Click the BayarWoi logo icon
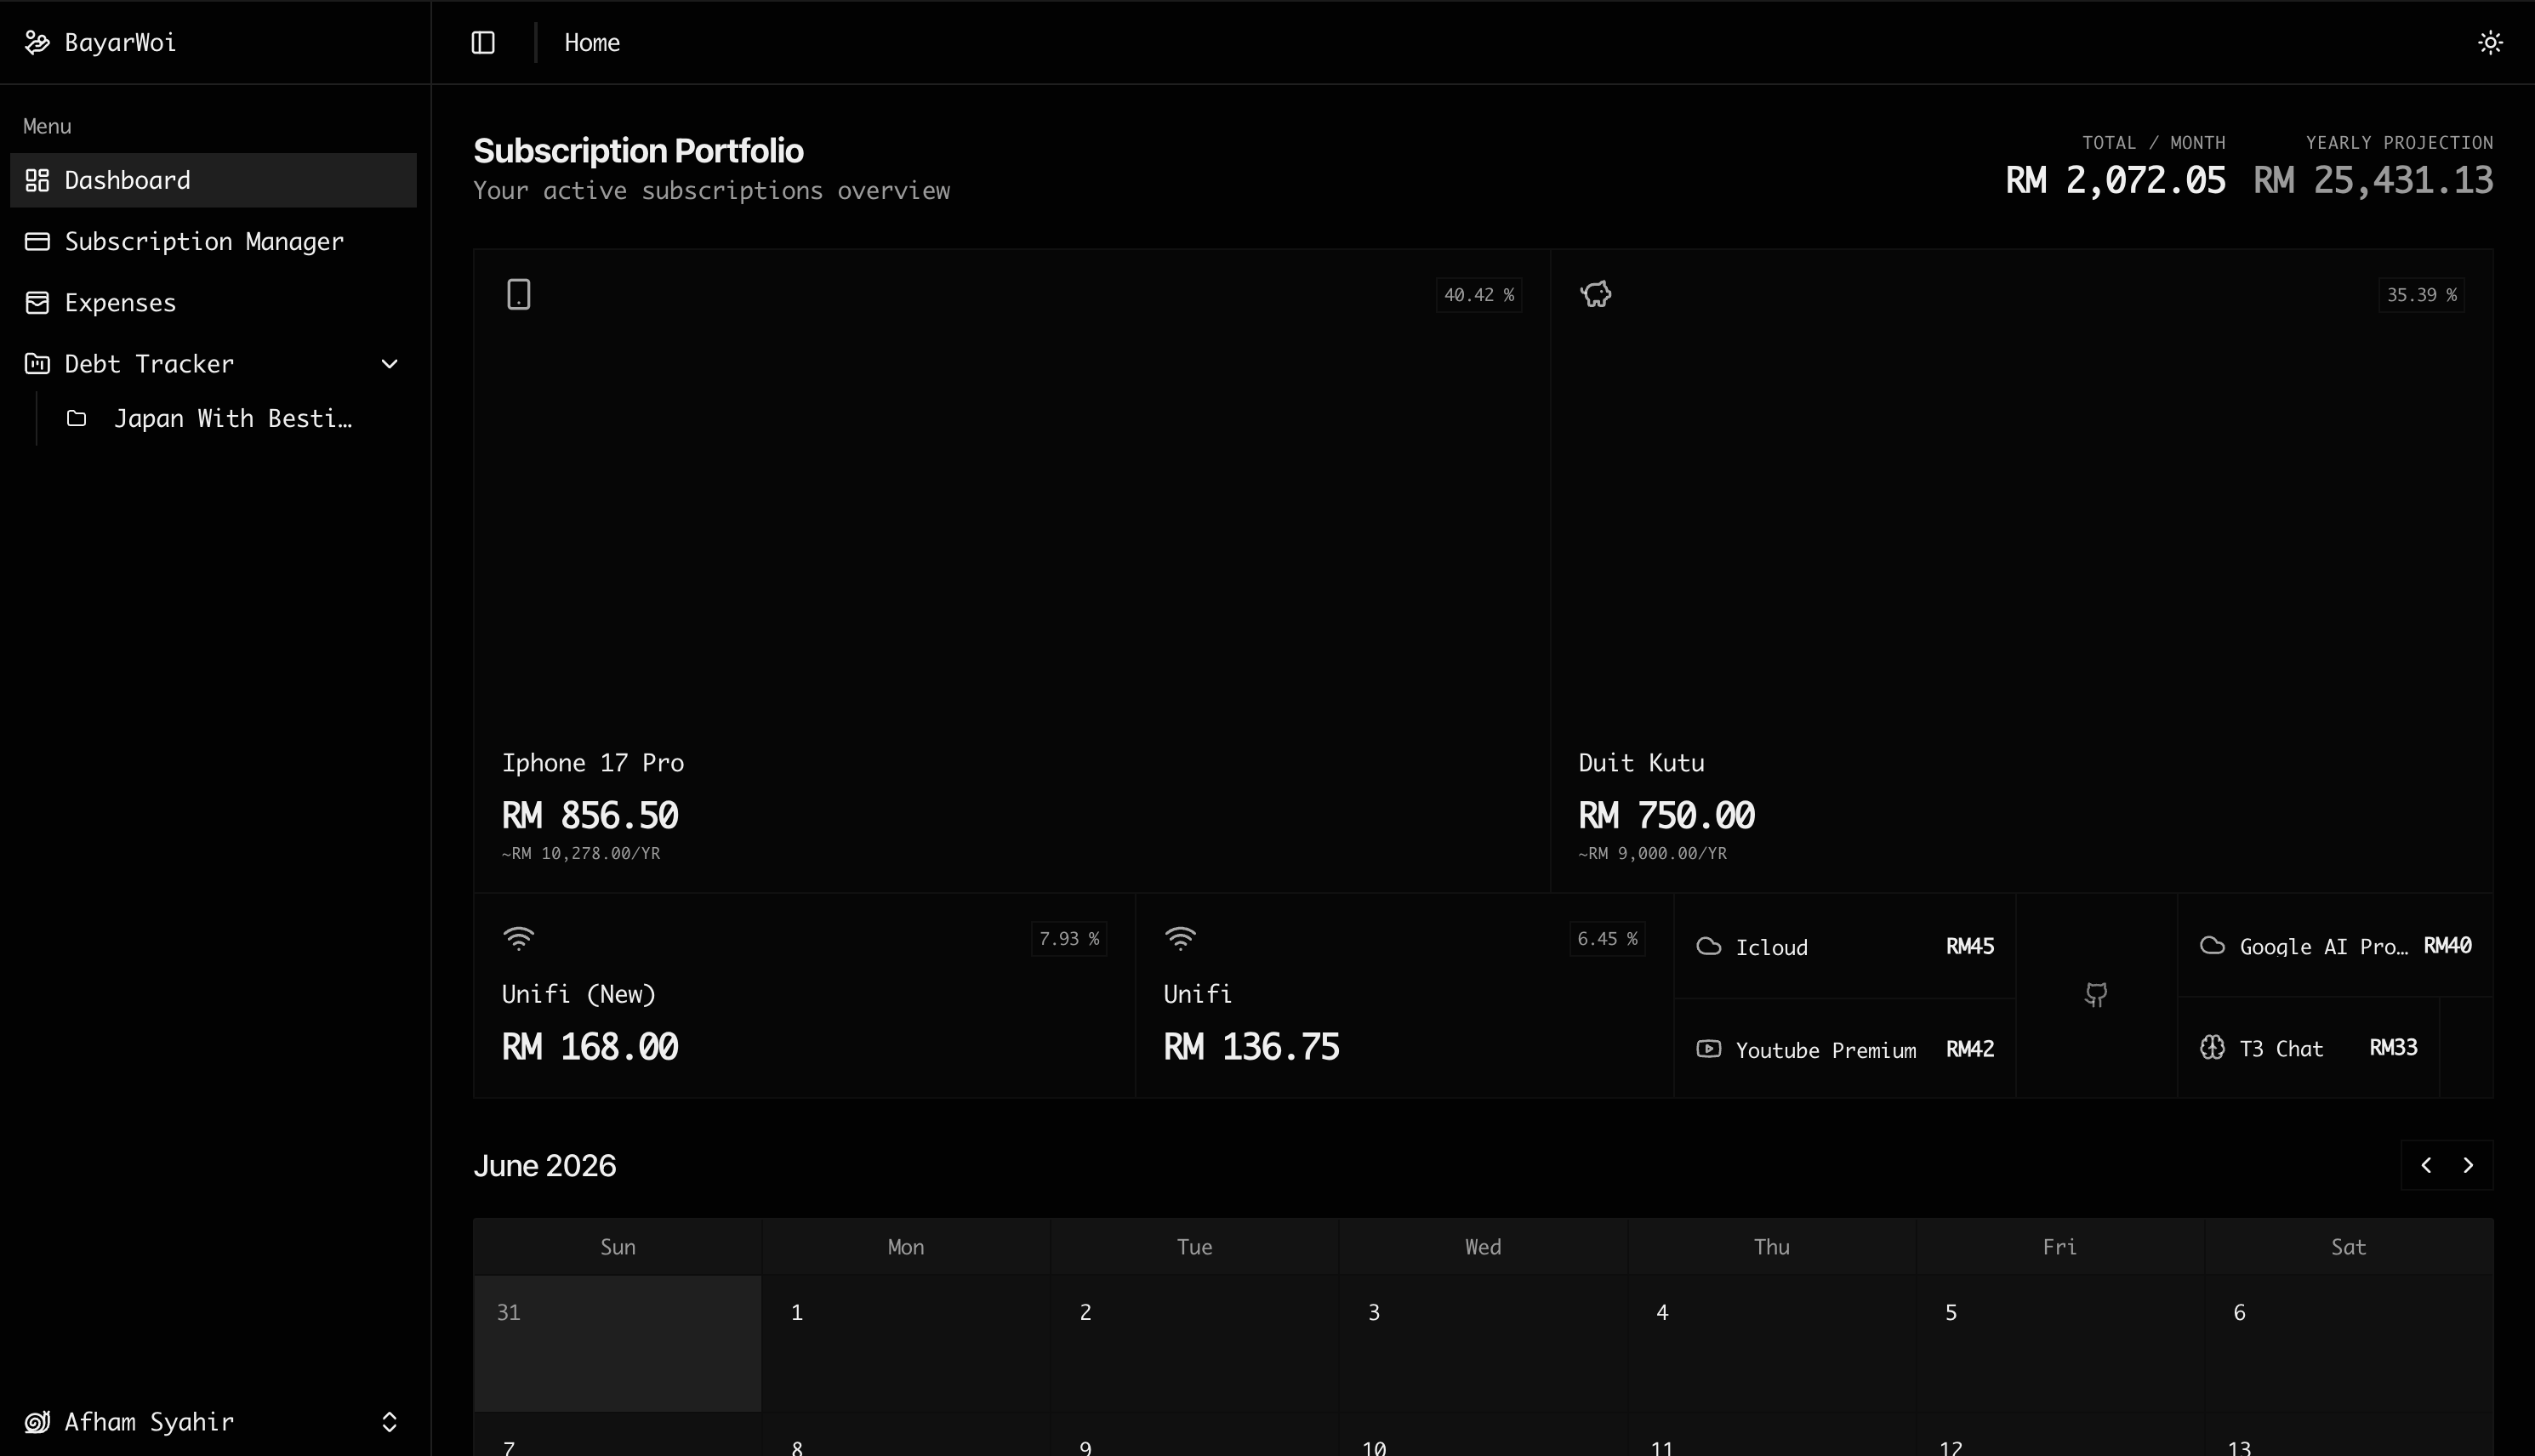This screenshot has height=1456, width=2535. point(37,42)
